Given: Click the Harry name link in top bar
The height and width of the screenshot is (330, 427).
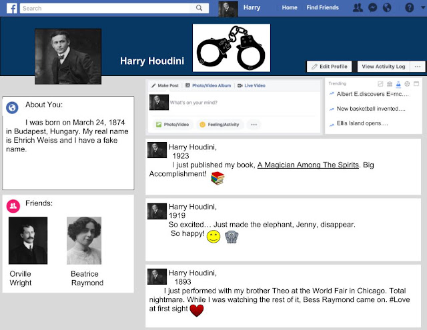Looking at the screenshot, I should tap(252, 7).
